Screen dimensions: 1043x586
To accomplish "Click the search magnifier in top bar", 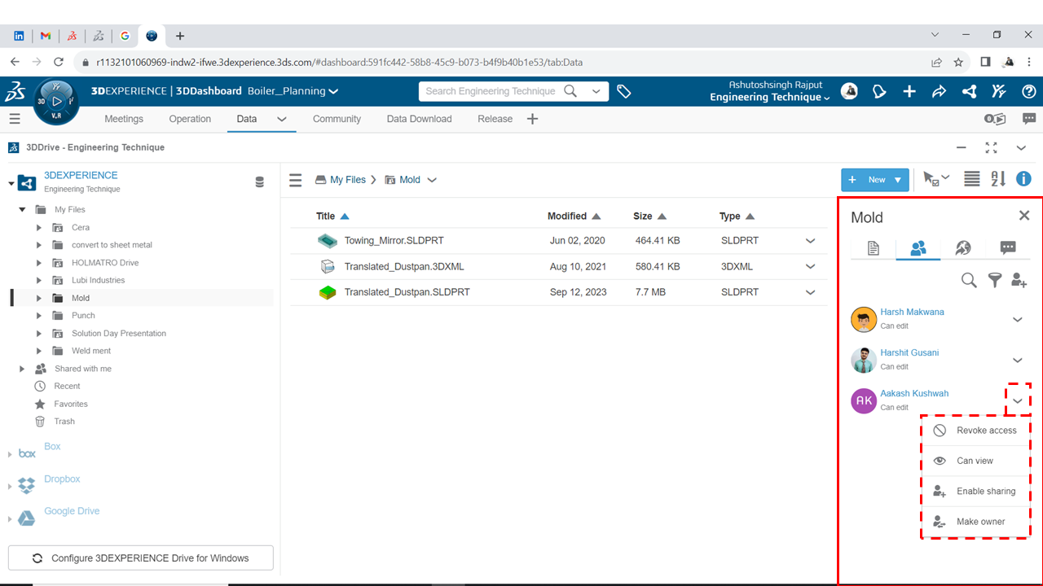I will click(x=570, y=91).
